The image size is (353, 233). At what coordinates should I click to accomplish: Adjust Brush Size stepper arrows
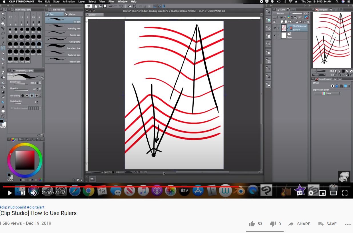tap(37, 83)
